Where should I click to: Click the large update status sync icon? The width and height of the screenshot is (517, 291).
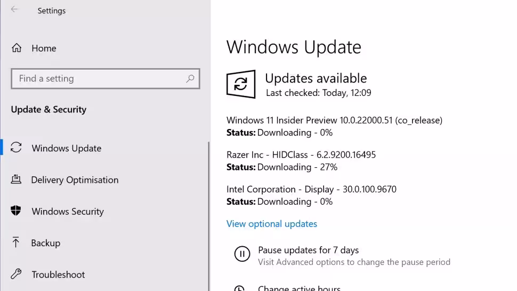241,84
